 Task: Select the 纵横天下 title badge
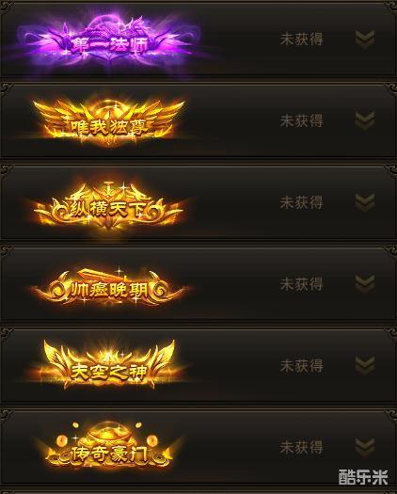(x=109, y=206)
